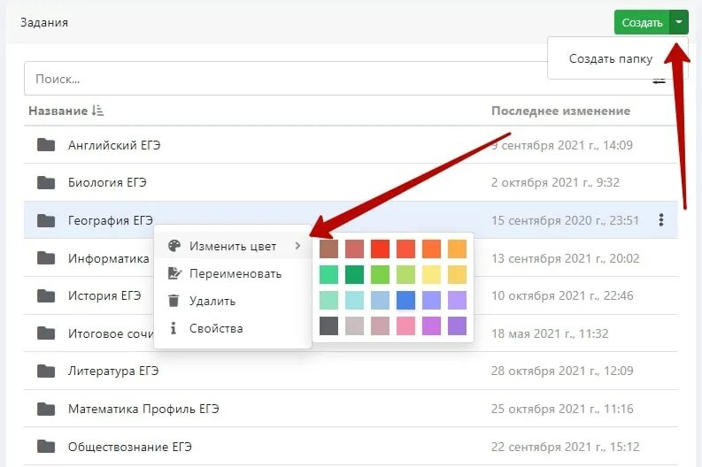Pick the light amber swatch ending first row
The width and height of the screenshot is (702, 467).
click(x=457, y=249)
